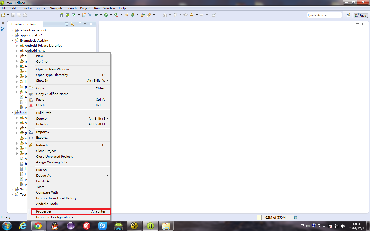Click the Open Type folder icon

click(143, 15)
